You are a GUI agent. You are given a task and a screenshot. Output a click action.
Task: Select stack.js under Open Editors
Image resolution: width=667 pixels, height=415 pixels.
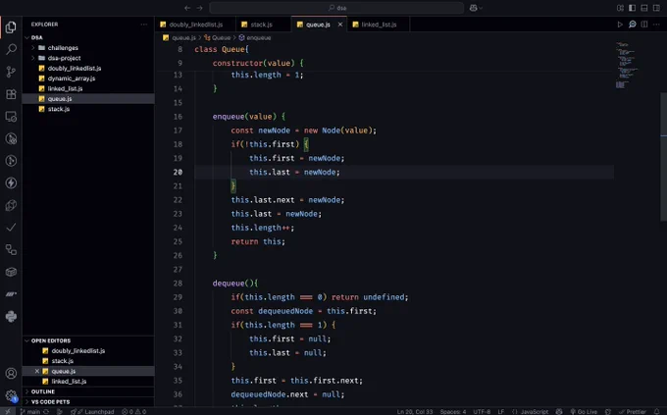tap(62, 361)
